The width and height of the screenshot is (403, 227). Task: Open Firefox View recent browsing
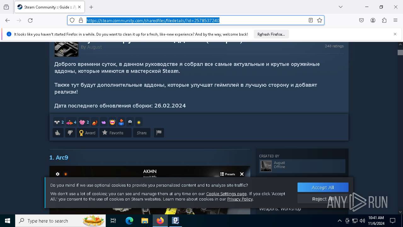point(6,7)
